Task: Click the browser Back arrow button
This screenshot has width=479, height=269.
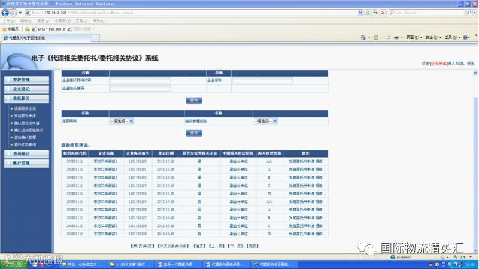Action: click(5, 13)
